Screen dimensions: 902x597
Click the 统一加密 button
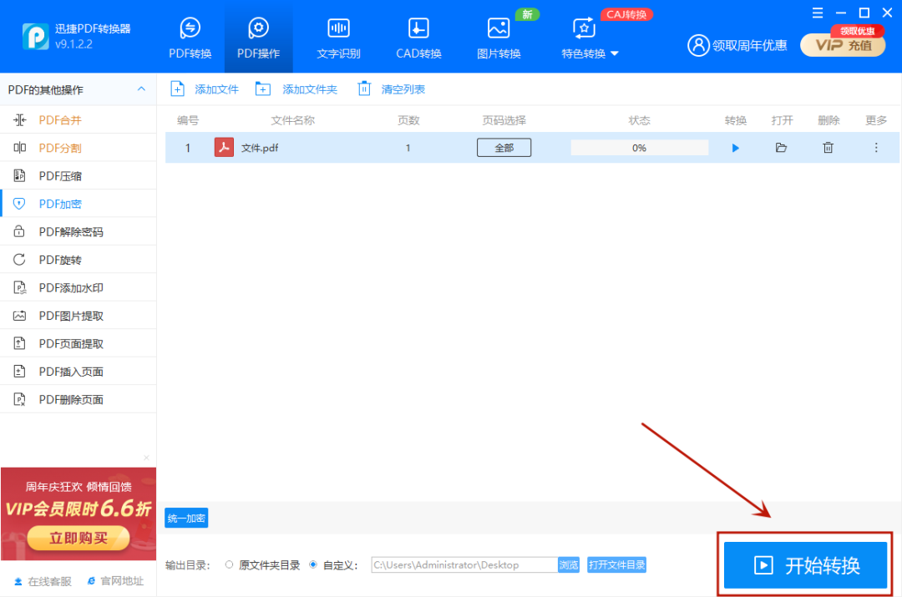pyautogui.click(x=186, y=519)
